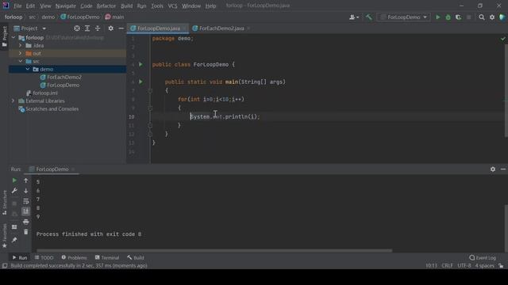
Task: Expand External Libraries node
Action: 13,101
